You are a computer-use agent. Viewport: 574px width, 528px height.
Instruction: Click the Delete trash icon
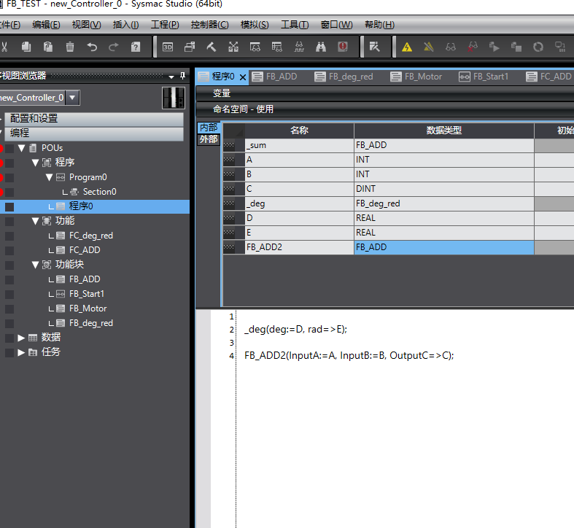click(70, 47)
